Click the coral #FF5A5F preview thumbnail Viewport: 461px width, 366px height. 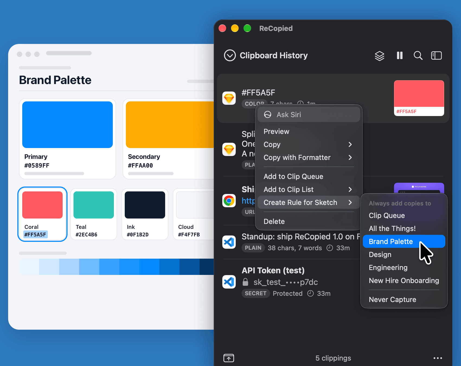point(419,98)
